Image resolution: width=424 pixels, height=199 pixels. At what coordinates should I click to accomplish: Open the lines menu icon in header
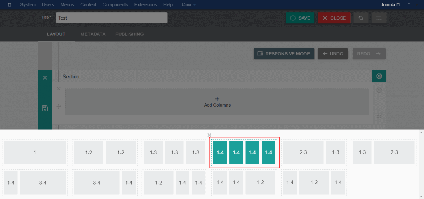[379, 18]
